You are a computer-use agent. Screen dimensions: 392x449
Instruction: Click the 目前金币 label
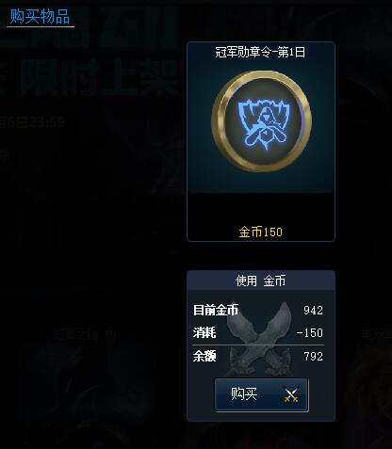pos(216,310)
